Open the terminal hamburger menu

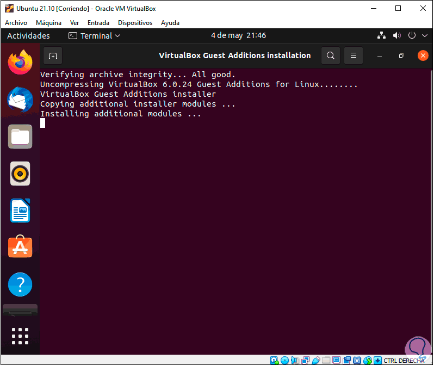(x=354, y=55)
